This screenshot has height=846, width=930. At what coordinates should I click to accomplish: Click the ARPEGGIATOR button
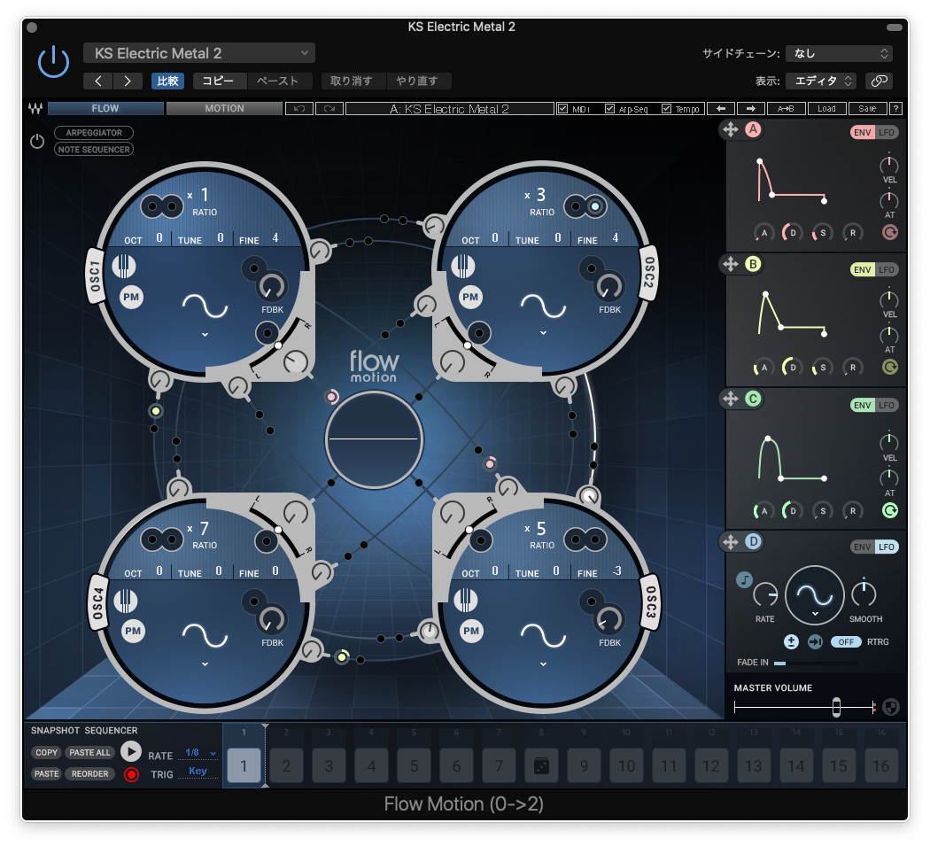94,133
